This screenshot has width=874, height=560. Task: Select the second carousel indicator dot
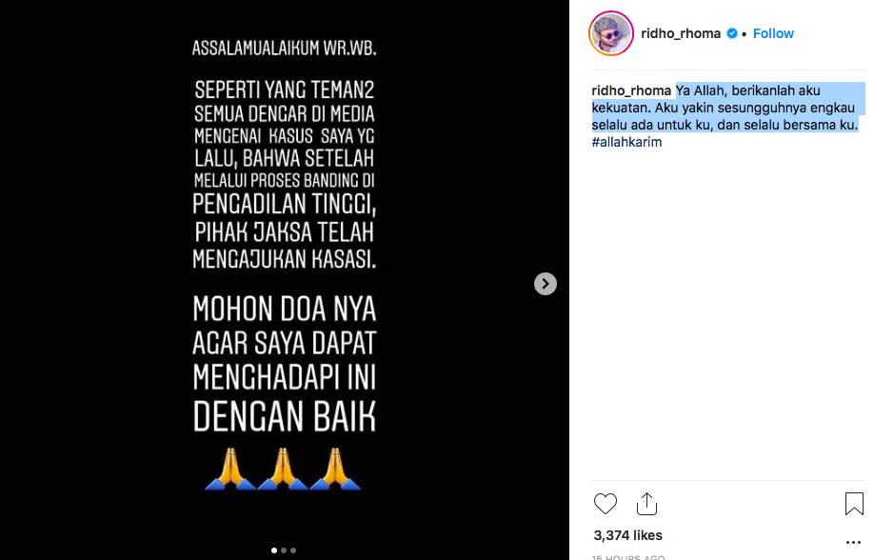284,550
